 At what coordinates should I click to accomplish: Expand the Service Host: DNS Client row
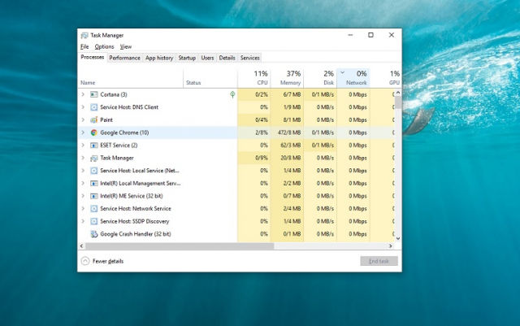(x=83, y=107)
